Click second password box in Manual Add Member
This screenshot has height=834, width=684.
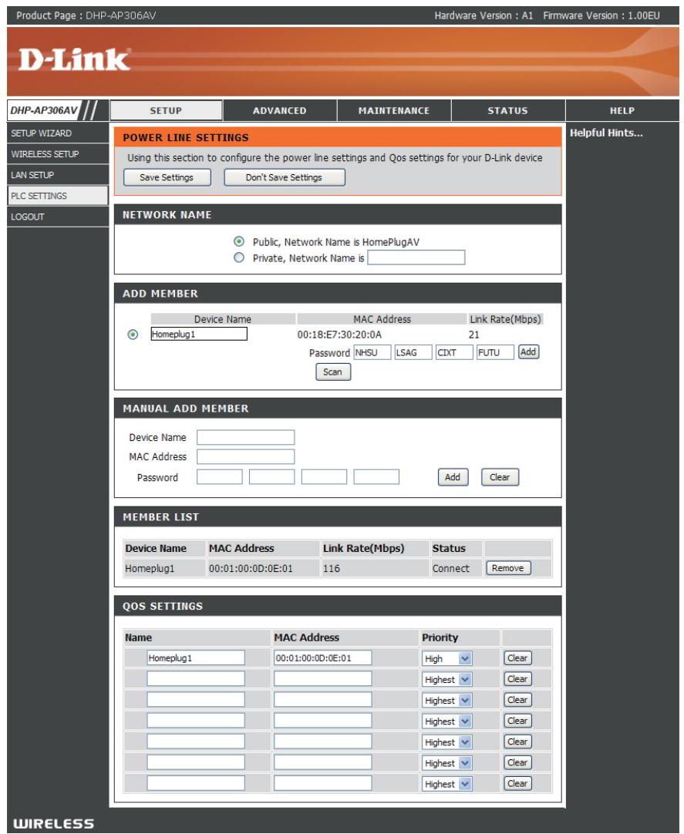tap(271, 476)
